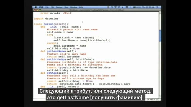Open the battery status menu
The width and height of the screenshot is (191, 107).
pos(137,7)
